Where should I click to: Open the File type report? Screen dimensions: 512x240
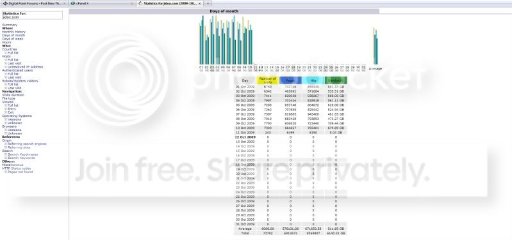[x=8, y=98]
